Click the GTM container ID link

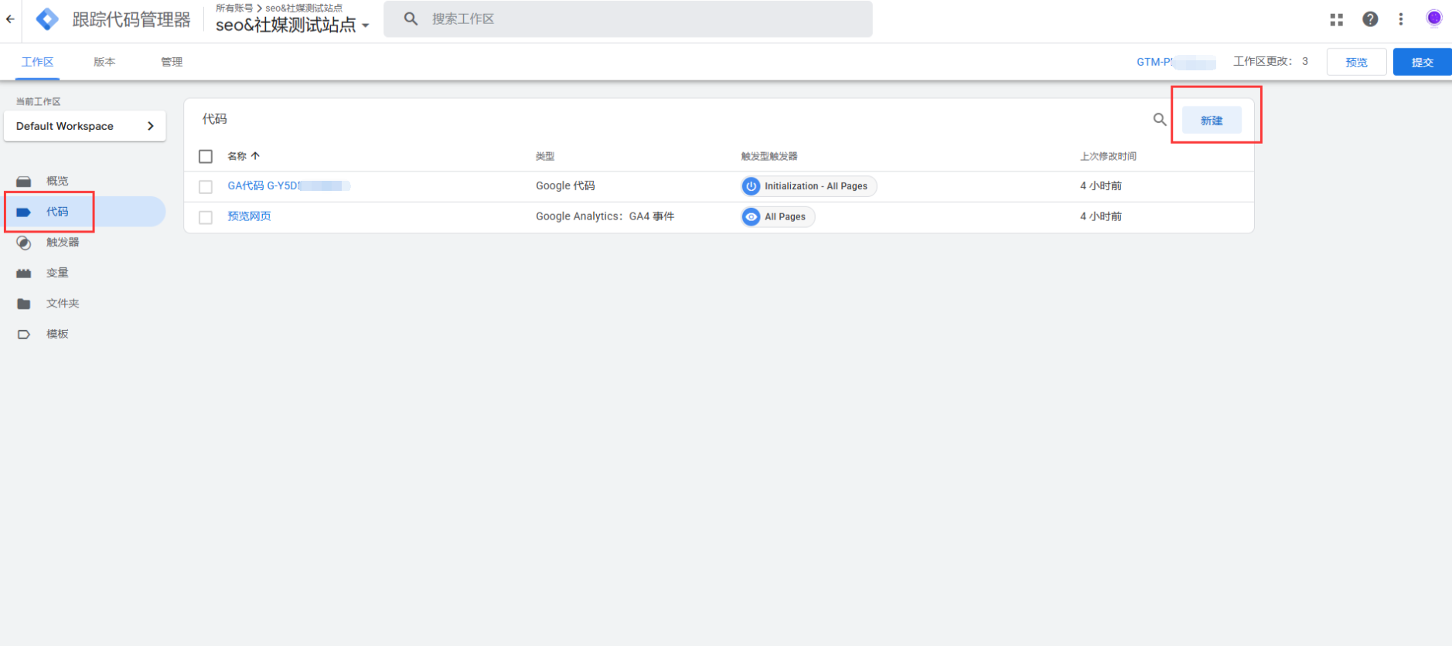[x=1176, y=62]
